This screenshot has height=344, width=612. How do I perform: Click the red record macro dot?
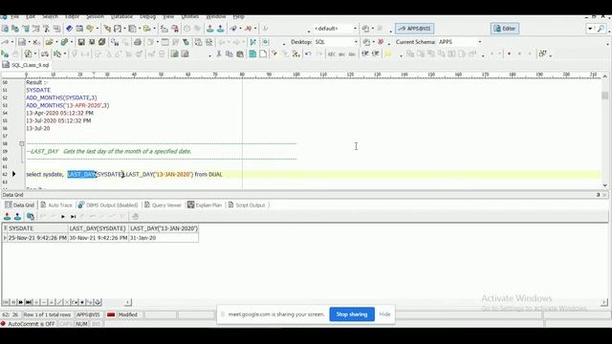[x=509, y=54]
